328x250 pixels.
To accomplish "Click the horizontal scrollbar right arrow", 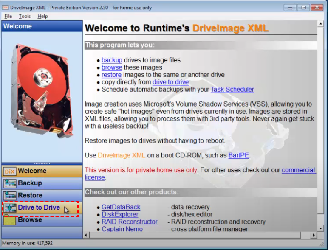I will 314,235.
